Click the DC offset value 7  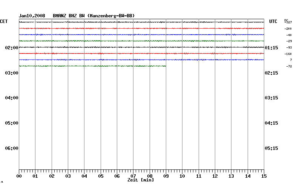[291, 60]
